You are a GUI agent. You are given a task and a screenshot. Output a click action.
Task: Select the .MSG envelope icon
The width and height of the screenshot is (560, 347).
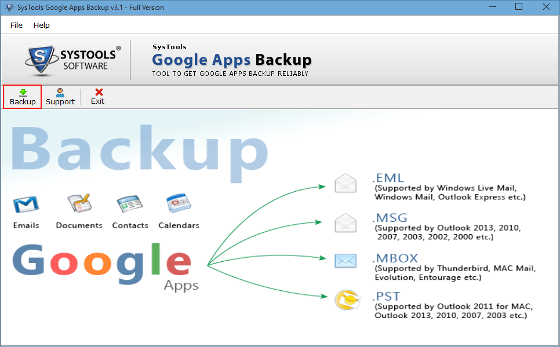click(x=346, y=222)
